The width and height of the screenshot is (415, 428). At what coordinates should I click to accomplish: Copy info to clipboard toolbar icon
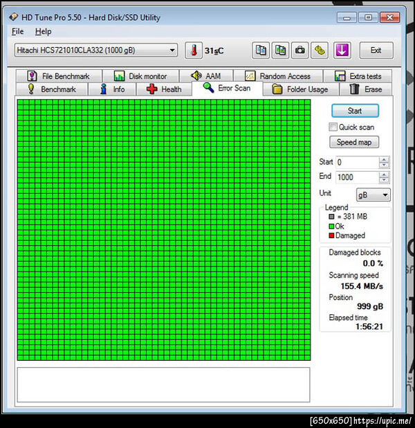click(x=261, y=51)
